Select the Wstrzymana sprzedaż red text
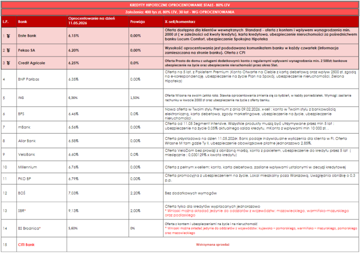Viewport: 361px width, 253px height. 213,245
